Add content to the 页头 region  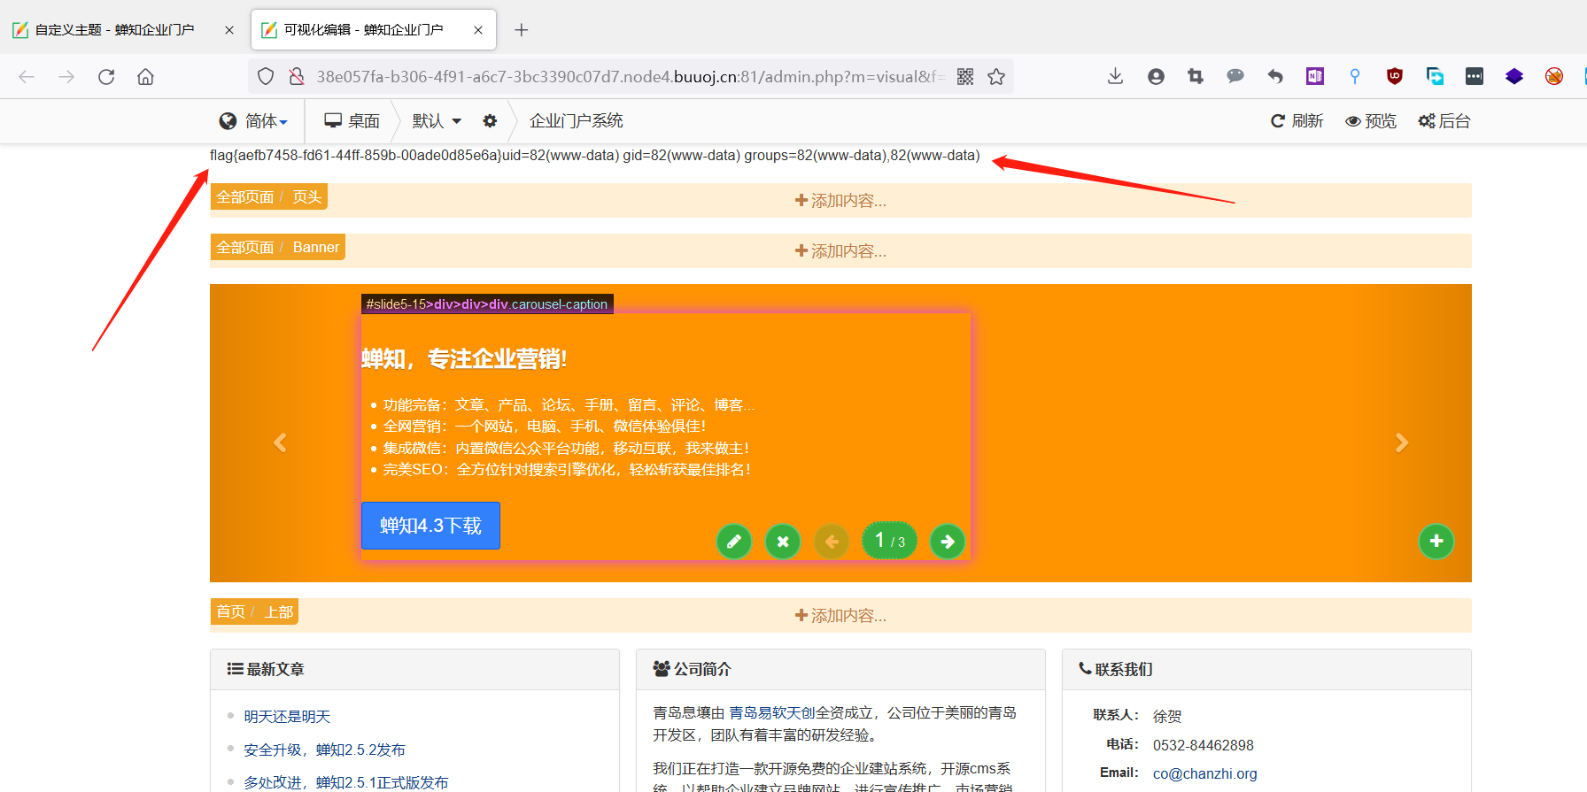click(840, 201)
